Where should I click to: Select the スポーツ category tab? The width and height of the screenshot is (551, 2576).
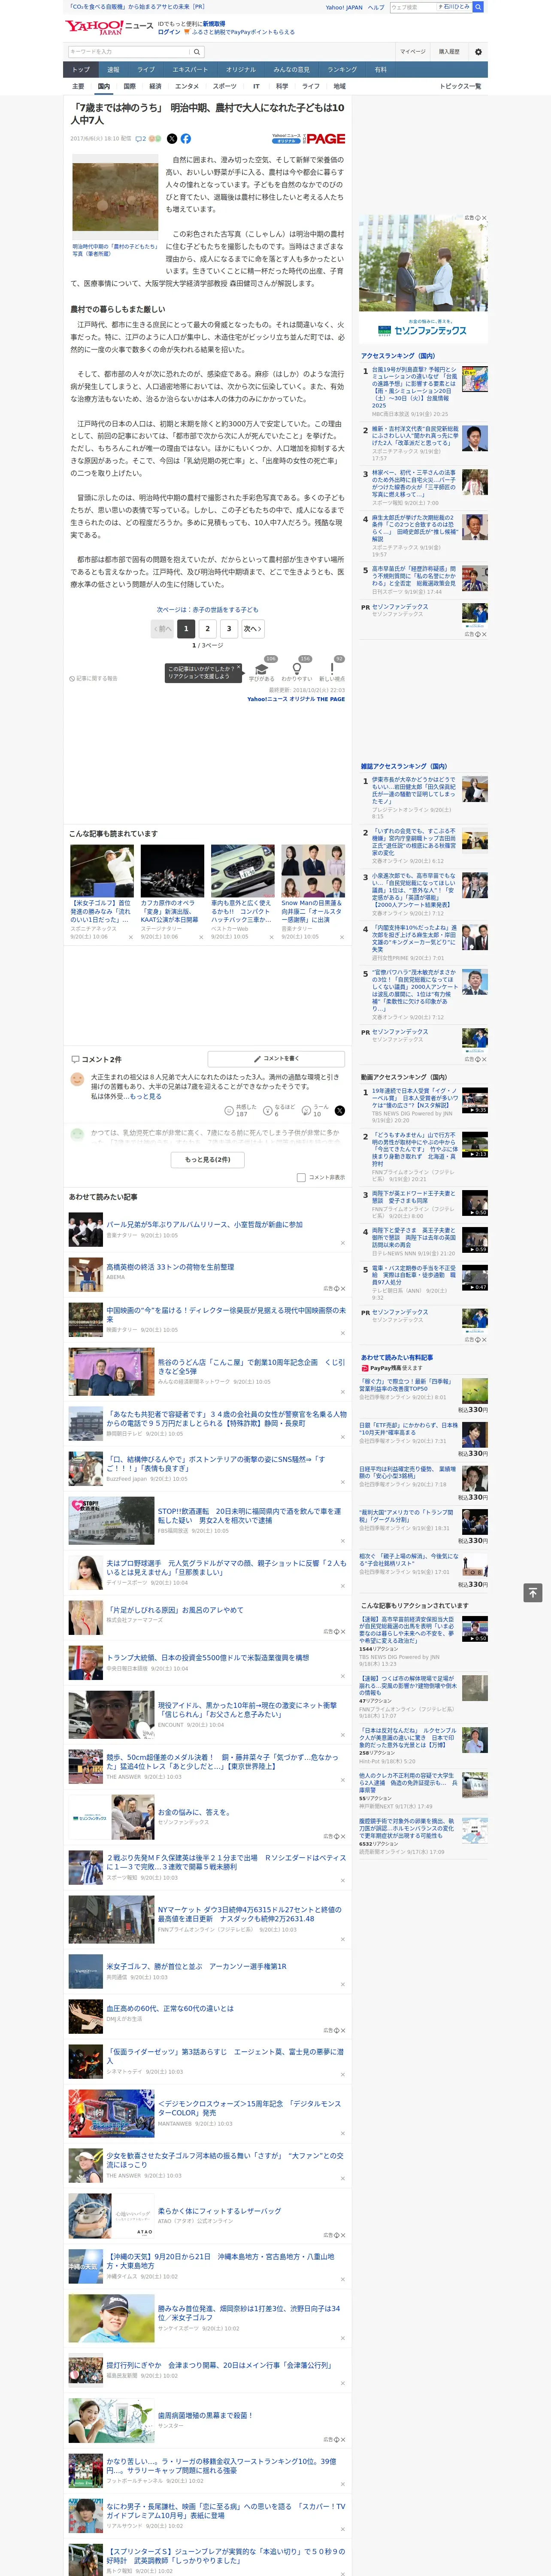point(225,86)
